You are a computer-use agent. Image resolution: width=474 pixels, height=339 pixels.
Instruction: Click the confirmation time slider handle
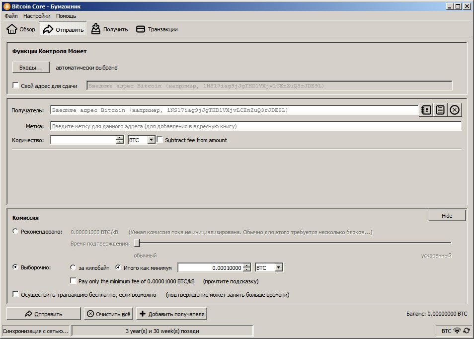(x=137, y=243)
